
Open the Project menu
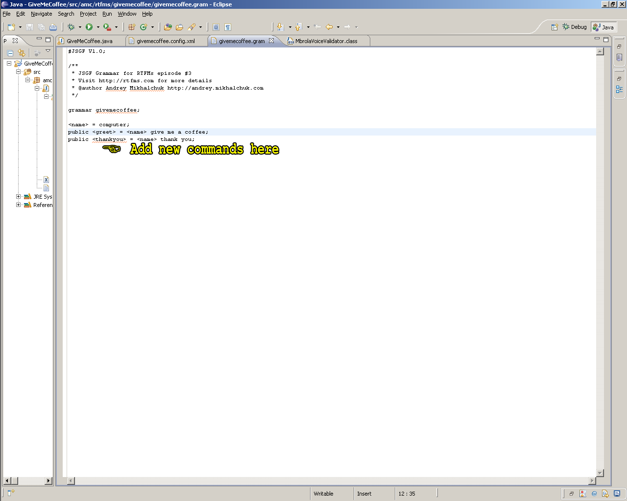[x=88, y=14]
